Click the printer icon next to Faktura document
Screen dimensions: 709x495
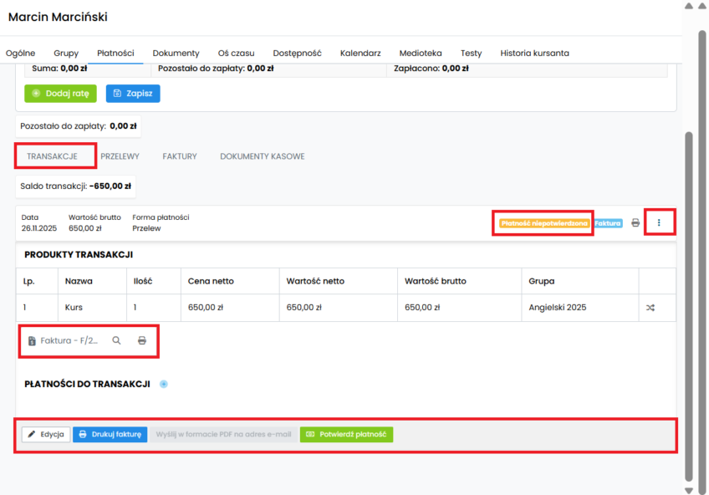point(142,341)
